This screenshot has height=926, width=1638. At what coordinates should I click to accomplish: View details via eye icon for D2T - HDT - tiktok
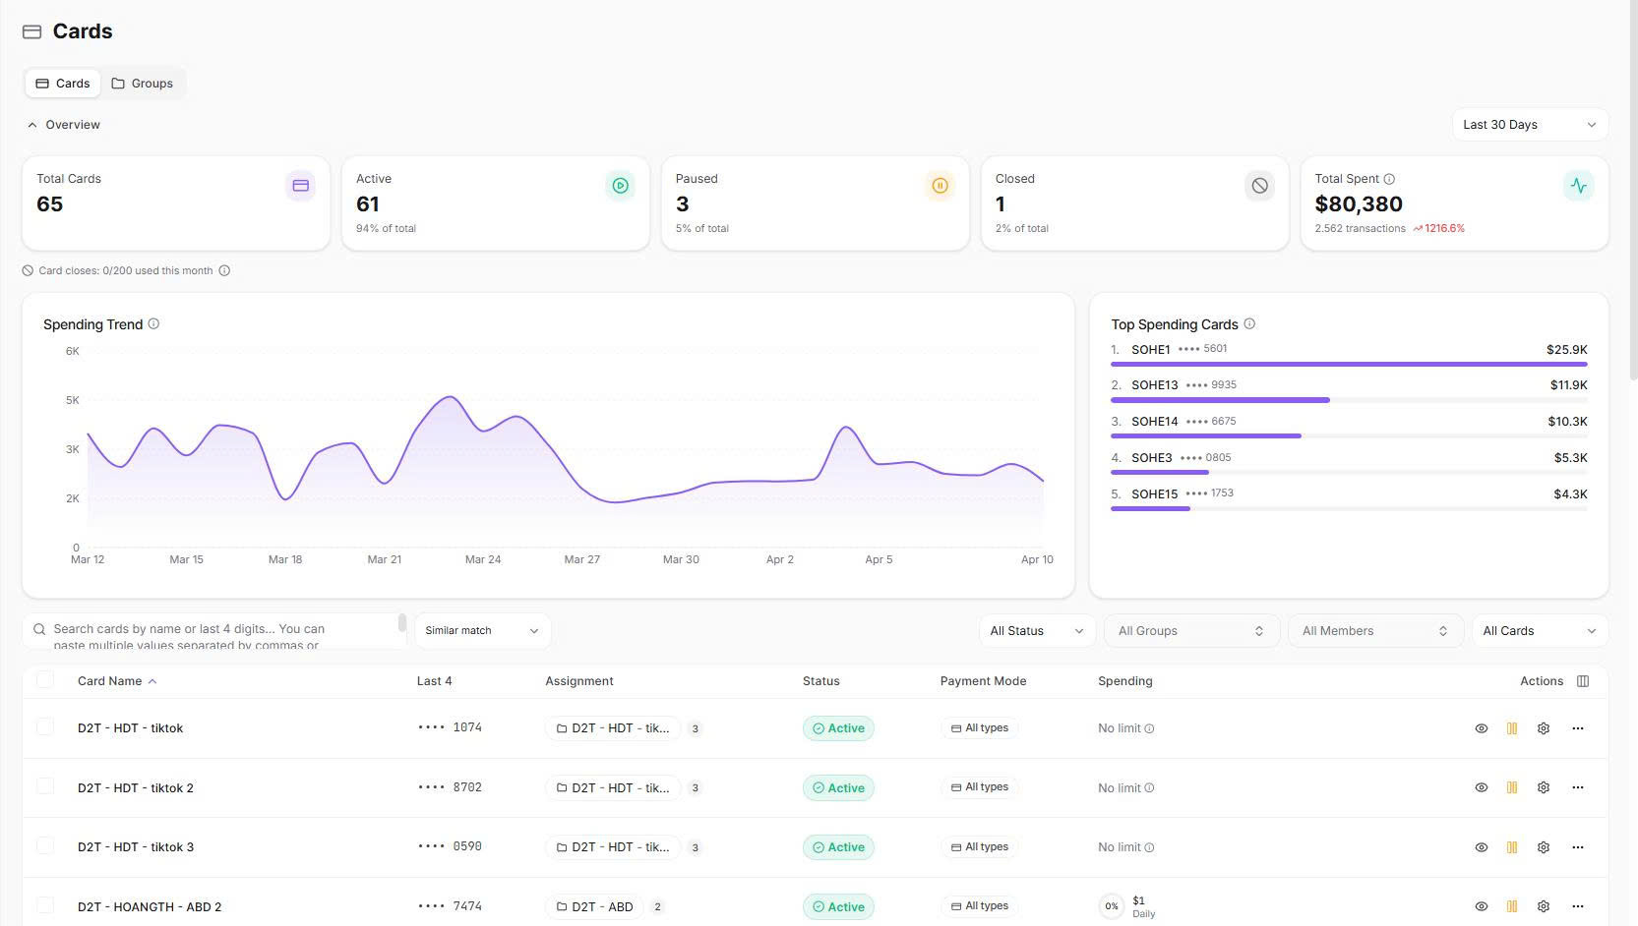(1481, 728)
